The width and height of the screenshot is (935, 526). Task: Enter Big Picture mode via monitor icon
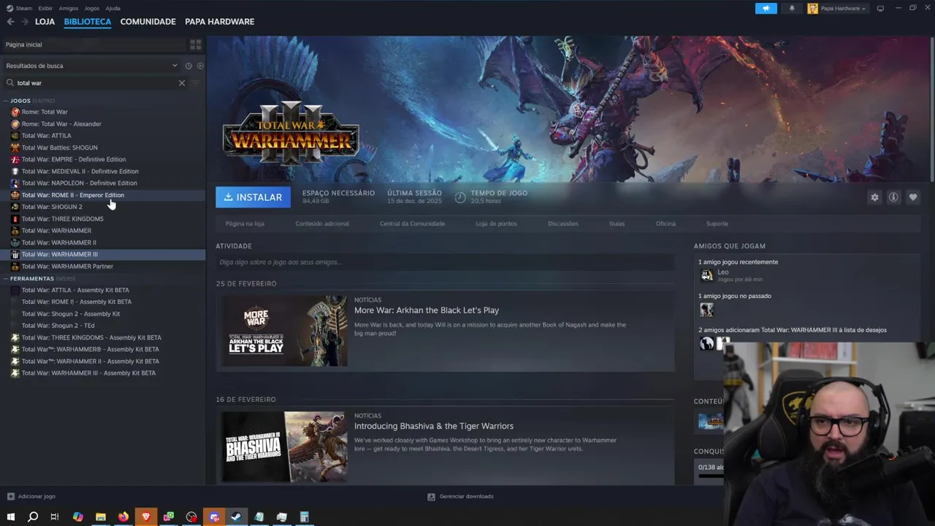click(880, 8)
